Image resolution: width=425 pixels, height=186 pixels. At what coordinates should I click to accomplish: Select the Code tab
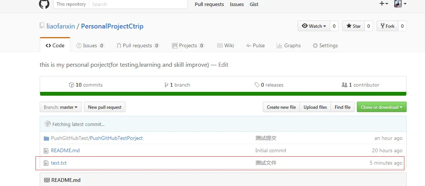pyautogui.click(x=55, y=45)
